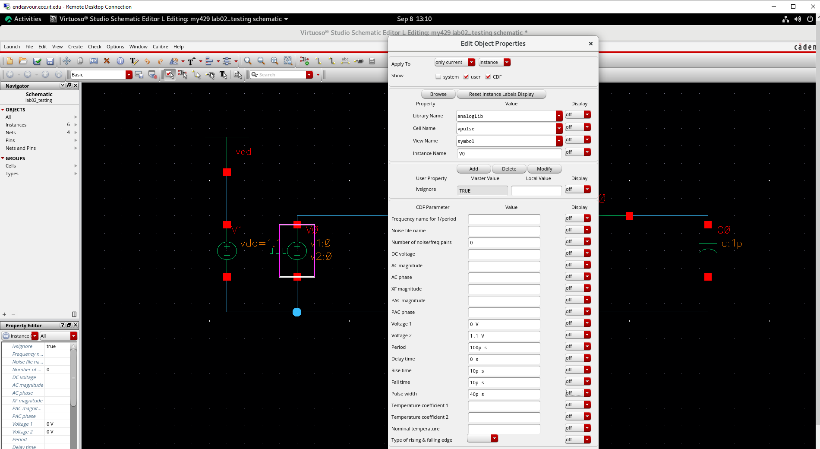The height and width of the screenshot is (449, 820).
Task: Open the Create menu
Action: 75,47
